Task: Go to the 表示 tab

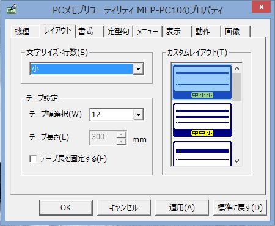Action: (x=177, y=32)
